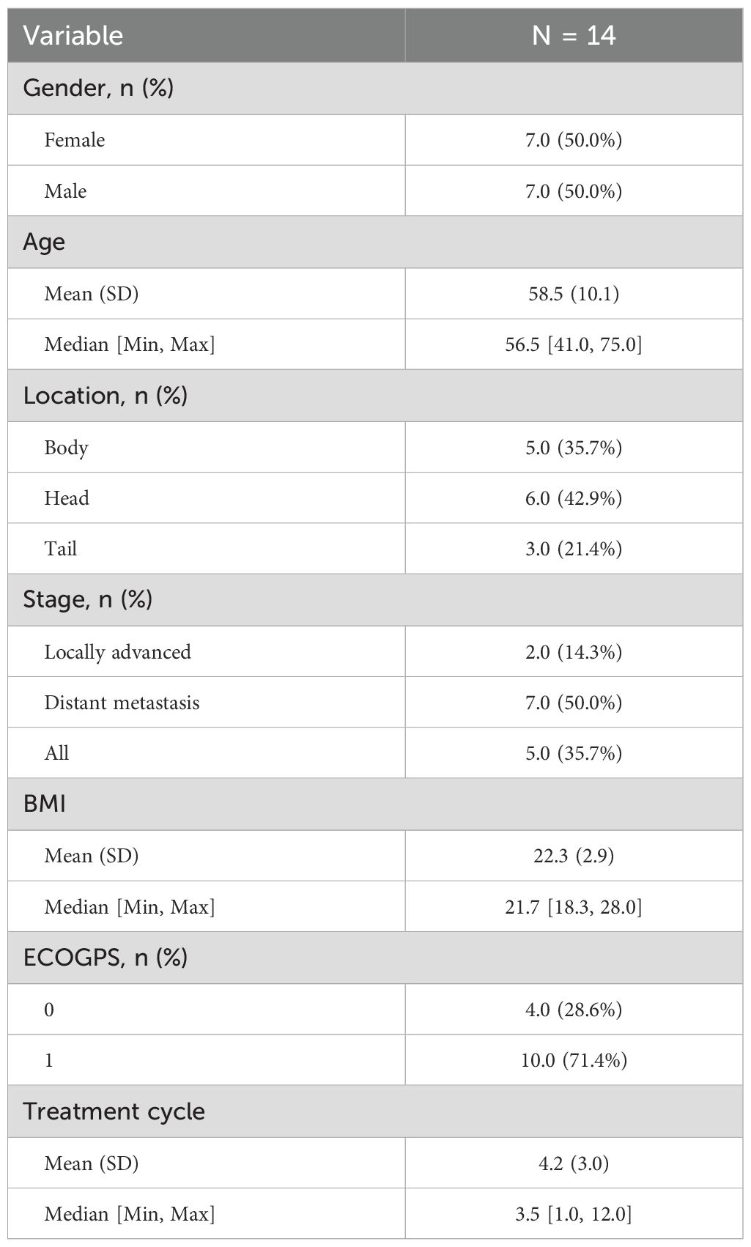Click the age Mean value 58.5 (10.1)
Image resolution: width=751 pixels, height=1247 pixels.
573,294
